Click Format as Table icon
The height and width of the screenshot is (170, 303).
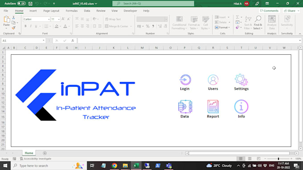(194, 19)
